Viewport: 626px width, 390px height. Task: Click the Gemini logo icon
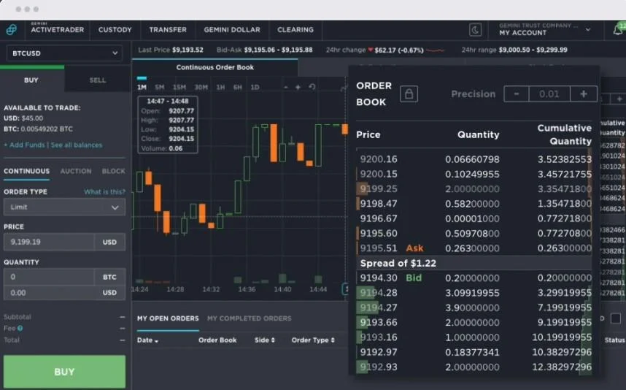click(11, 30)
